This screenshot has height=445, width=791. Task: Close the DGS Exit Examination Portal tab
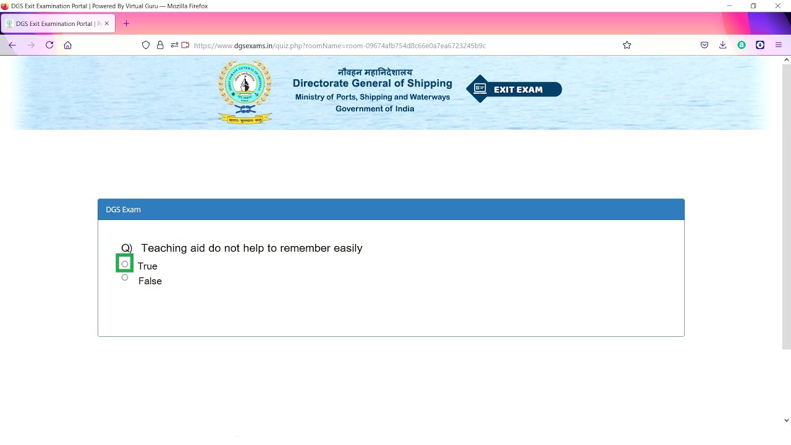pos(106,23)
